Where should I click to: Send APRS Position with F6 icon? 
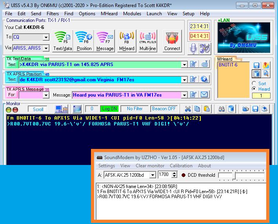84,41
